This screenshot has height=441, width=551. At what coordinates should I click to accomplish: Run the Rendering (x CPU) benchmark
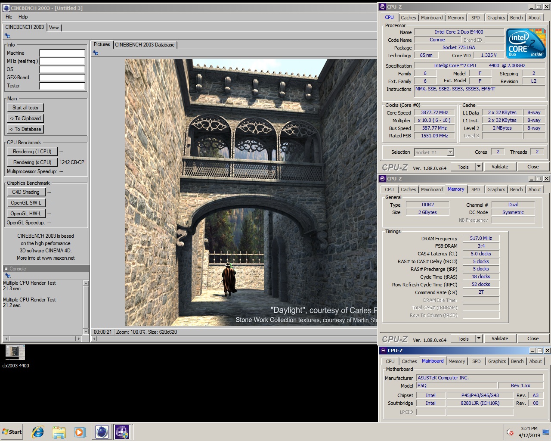pyautogui.click(x=32, y=162)
